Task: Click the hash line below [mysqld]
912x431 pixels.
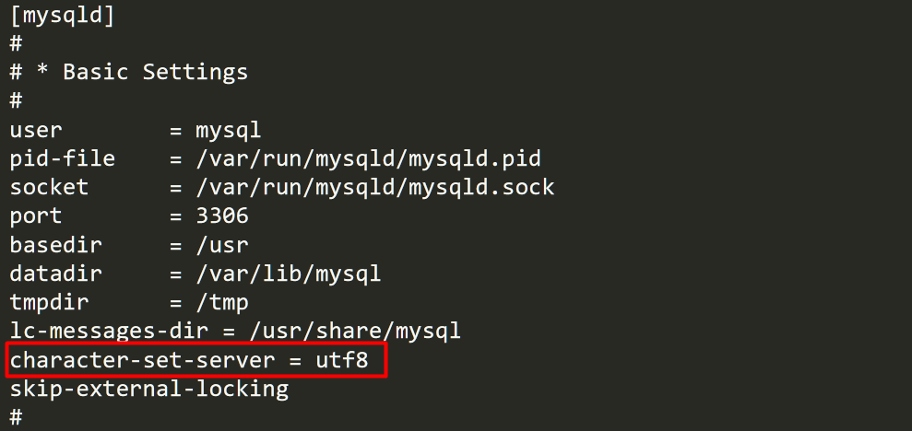Action: coord(16,43)
